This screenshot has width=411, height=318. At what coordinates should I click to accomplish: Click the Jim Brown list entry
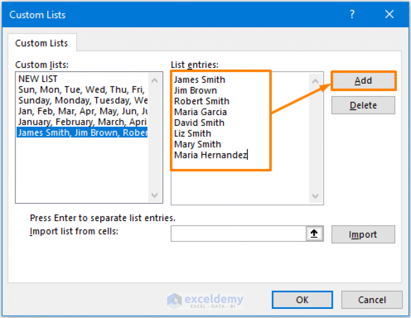click(x=196, y=90)
